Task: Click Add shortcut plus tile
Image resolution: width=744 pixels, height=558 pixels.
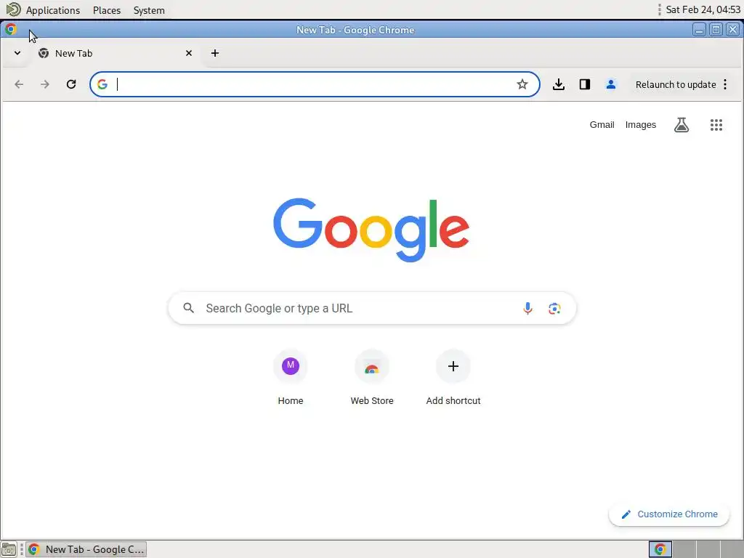Action: coord(453,378)
